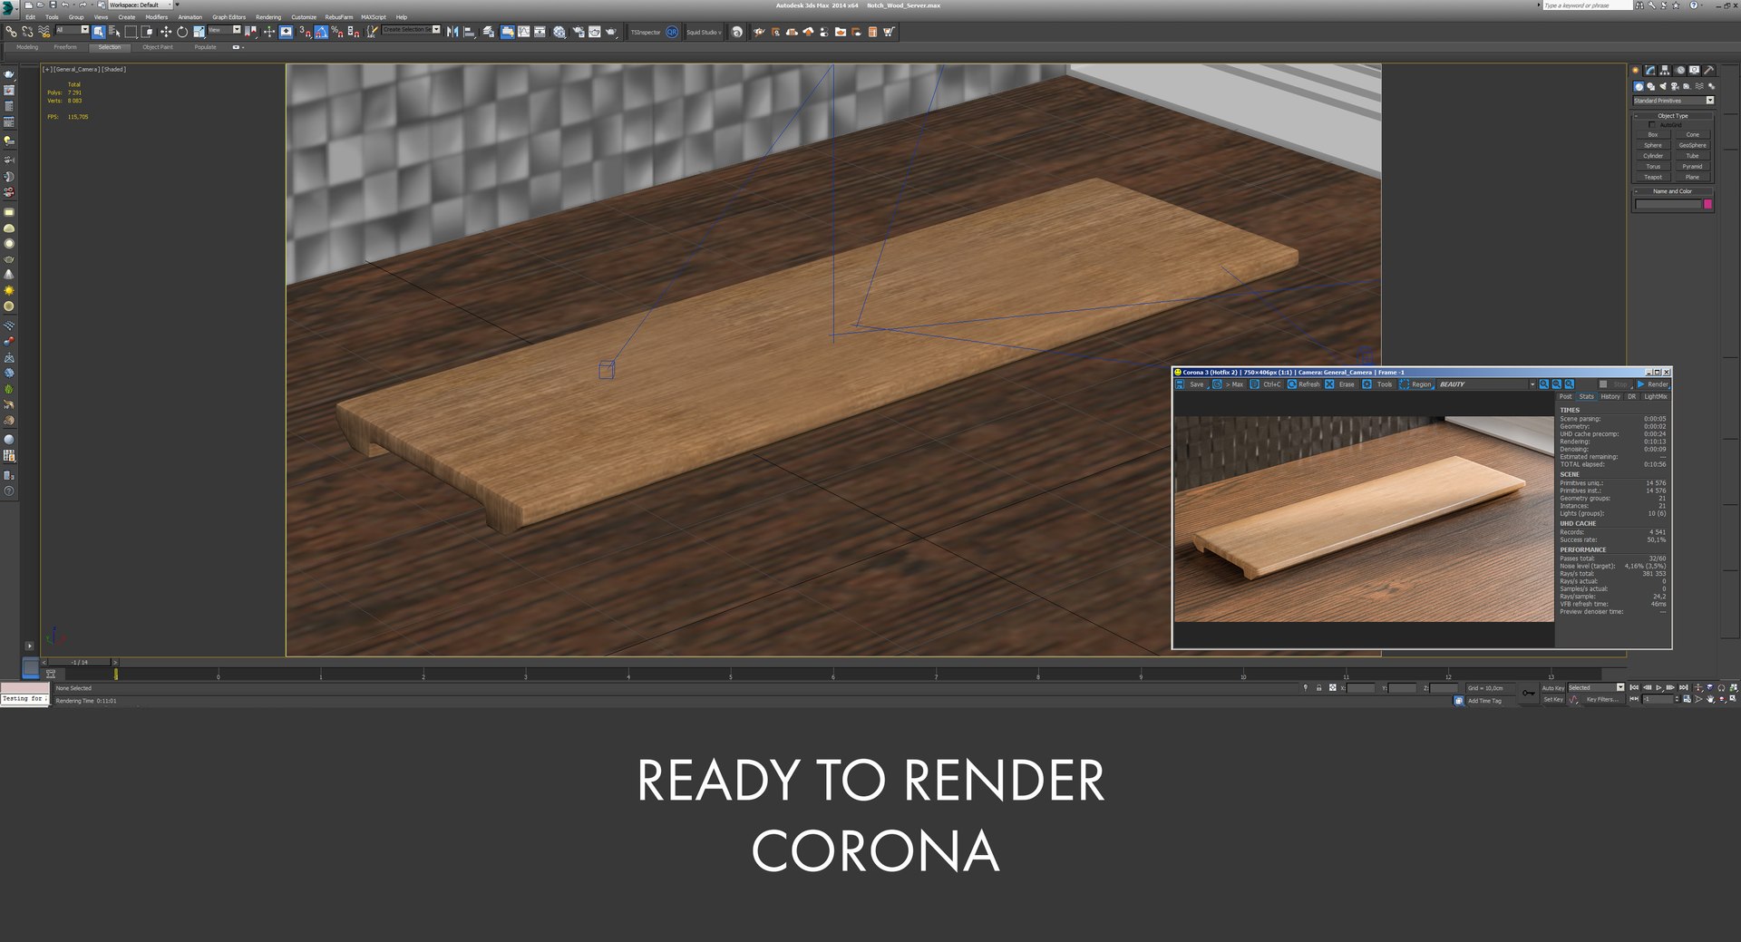Toggle the Angle Snap button
The height and width of the screenshot is (942, 1741).
point(321,32)
